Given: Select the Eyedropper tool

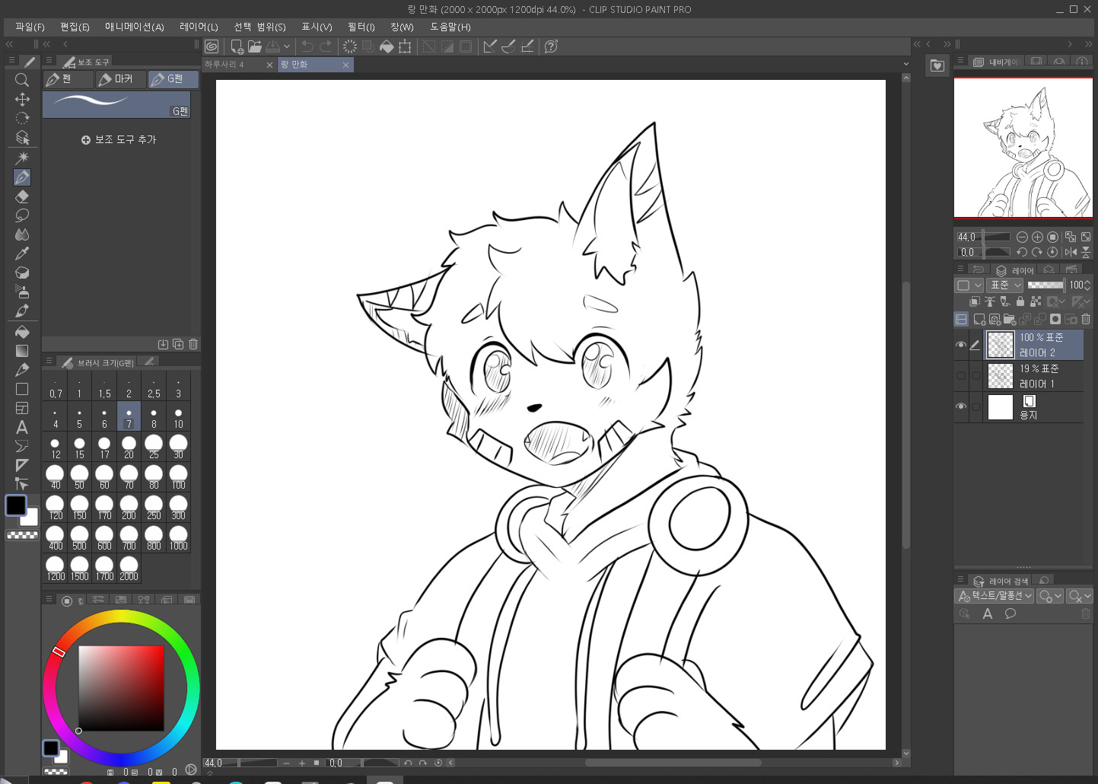Looking at the screenshot, I should (x=22, y=253).
